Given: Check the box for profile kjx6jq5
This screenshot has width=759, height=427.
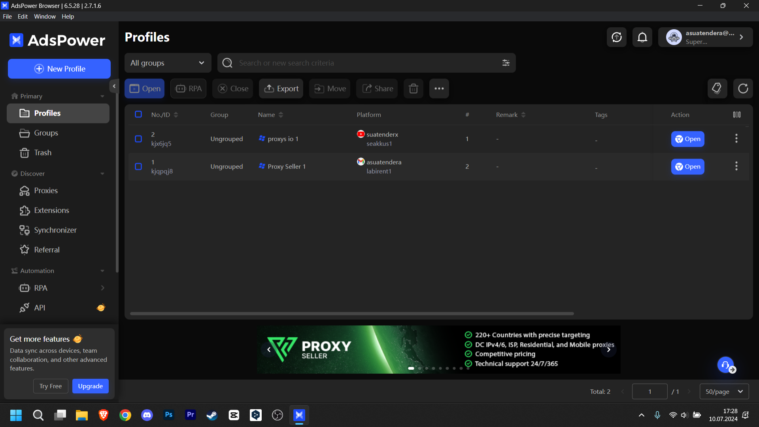Looking at the screenshot, I should pyautogui.click(x=138, y=139).
